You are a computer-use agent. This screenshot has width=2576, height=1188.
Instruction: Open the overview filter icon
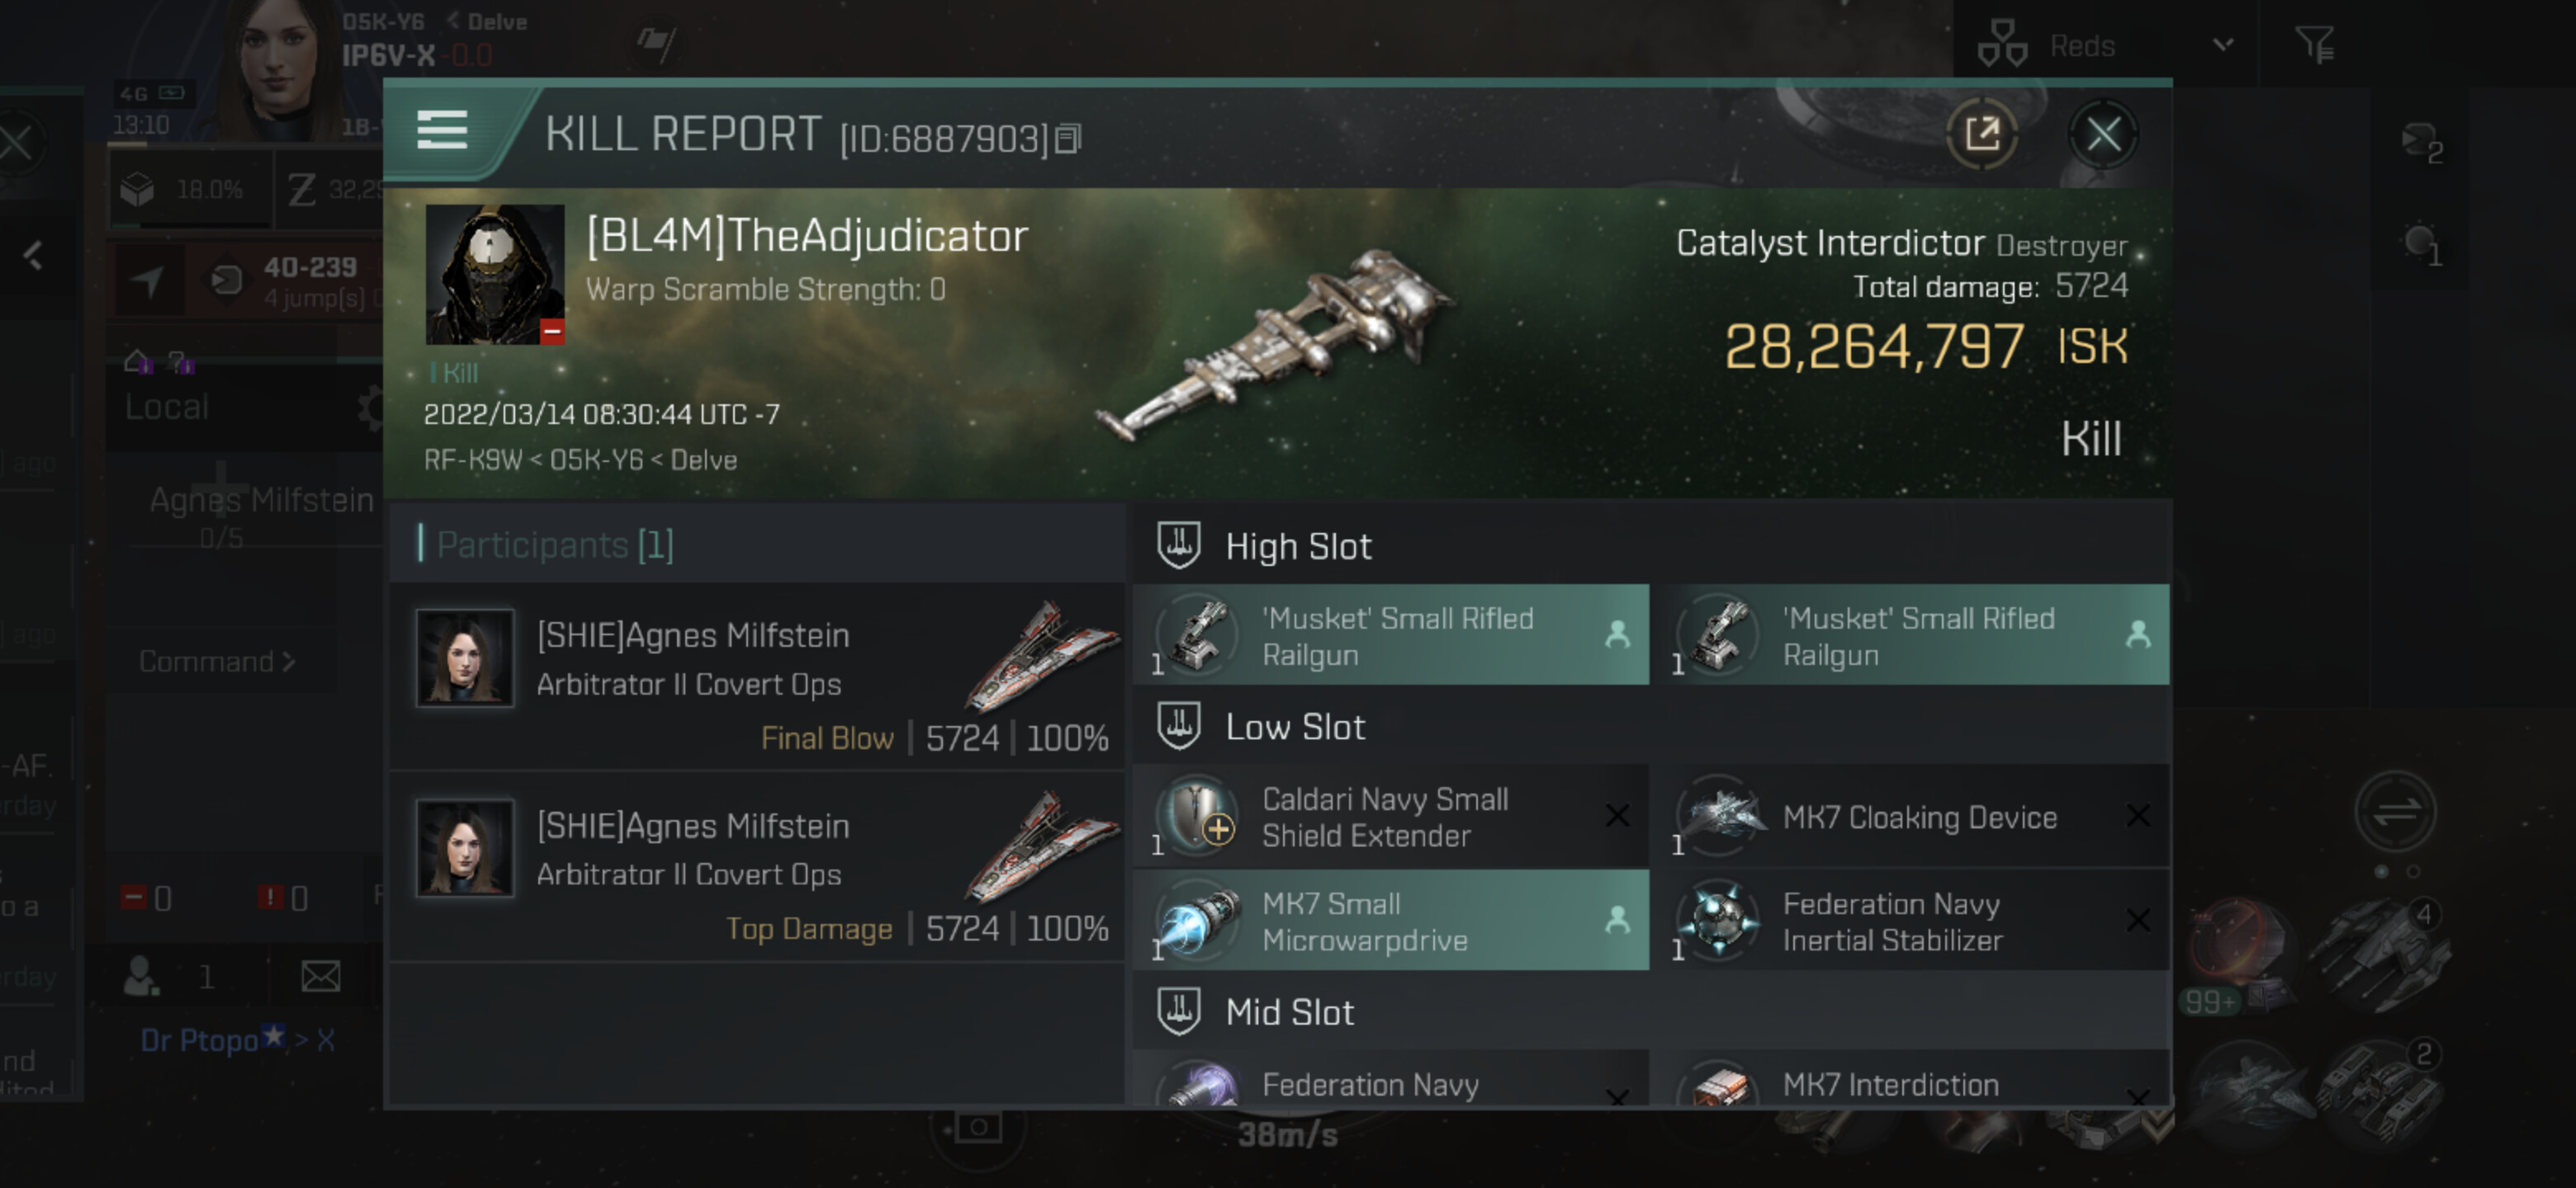(2315, 45)
